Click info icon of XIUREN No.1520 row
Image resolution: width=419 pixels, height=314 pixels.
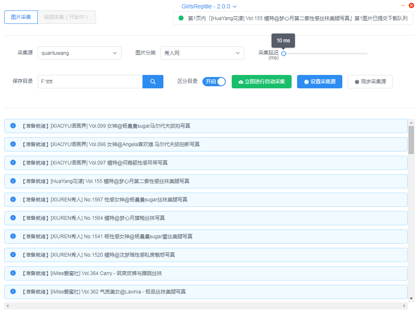(x=13, y=255)
